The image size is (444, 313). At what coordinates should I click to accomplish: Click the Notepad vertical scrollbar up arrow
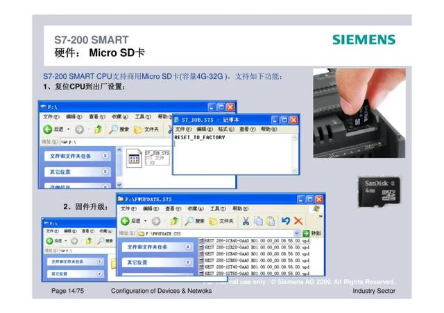pyautogui.click(x=294, y=138)
